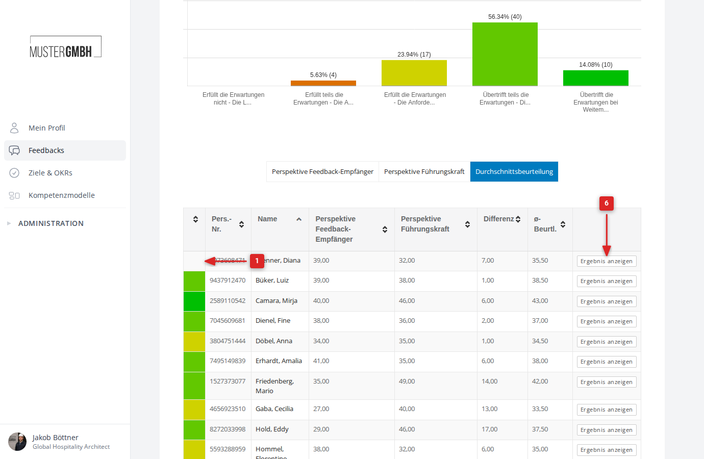Open Ziele & OKRs in sidebar
This screenshot has height=459, width=704.
[x=65, y=173]
